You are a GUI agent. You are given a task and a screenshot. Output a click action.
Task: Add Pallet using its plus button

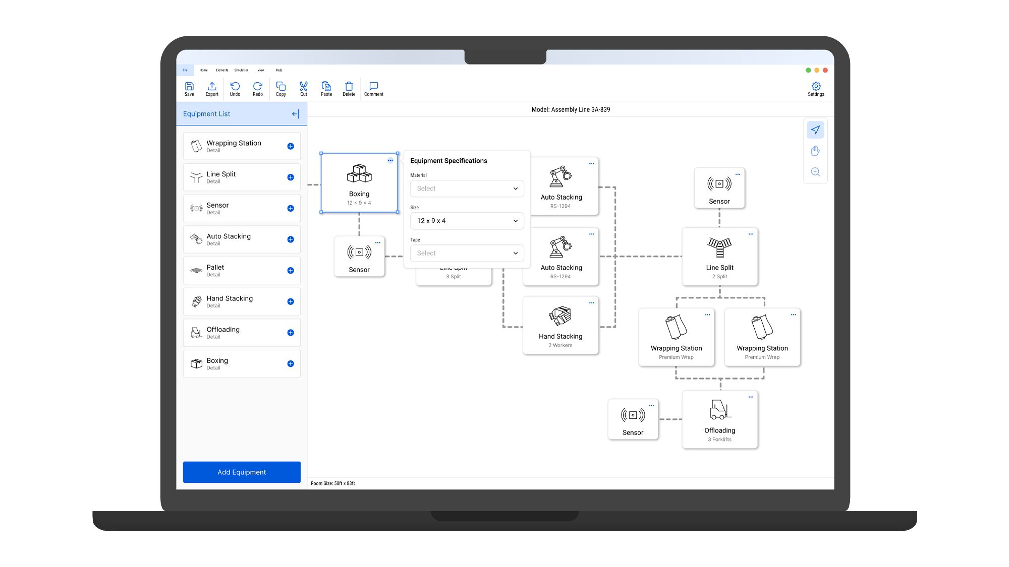291,271
